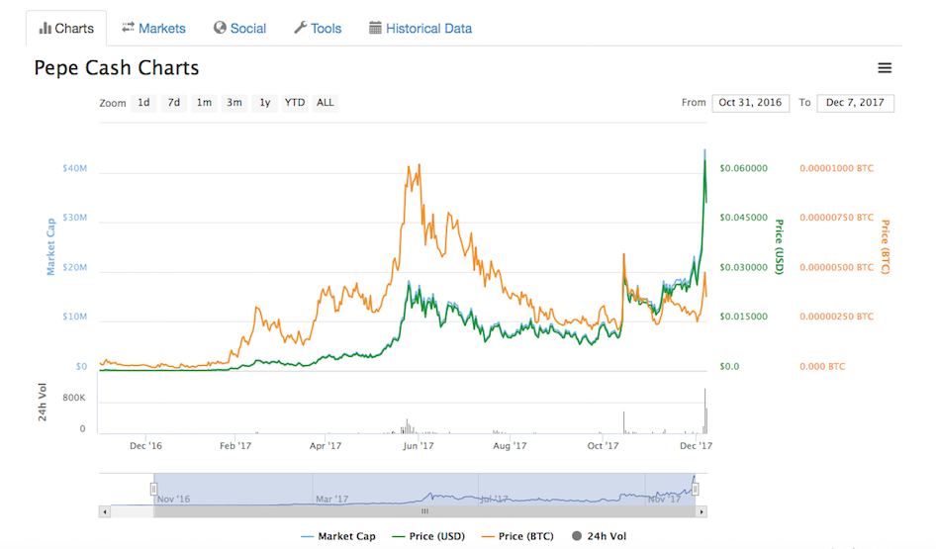Open the chart hamburger context menu
The image size is (936, 549).
point(885,68)
